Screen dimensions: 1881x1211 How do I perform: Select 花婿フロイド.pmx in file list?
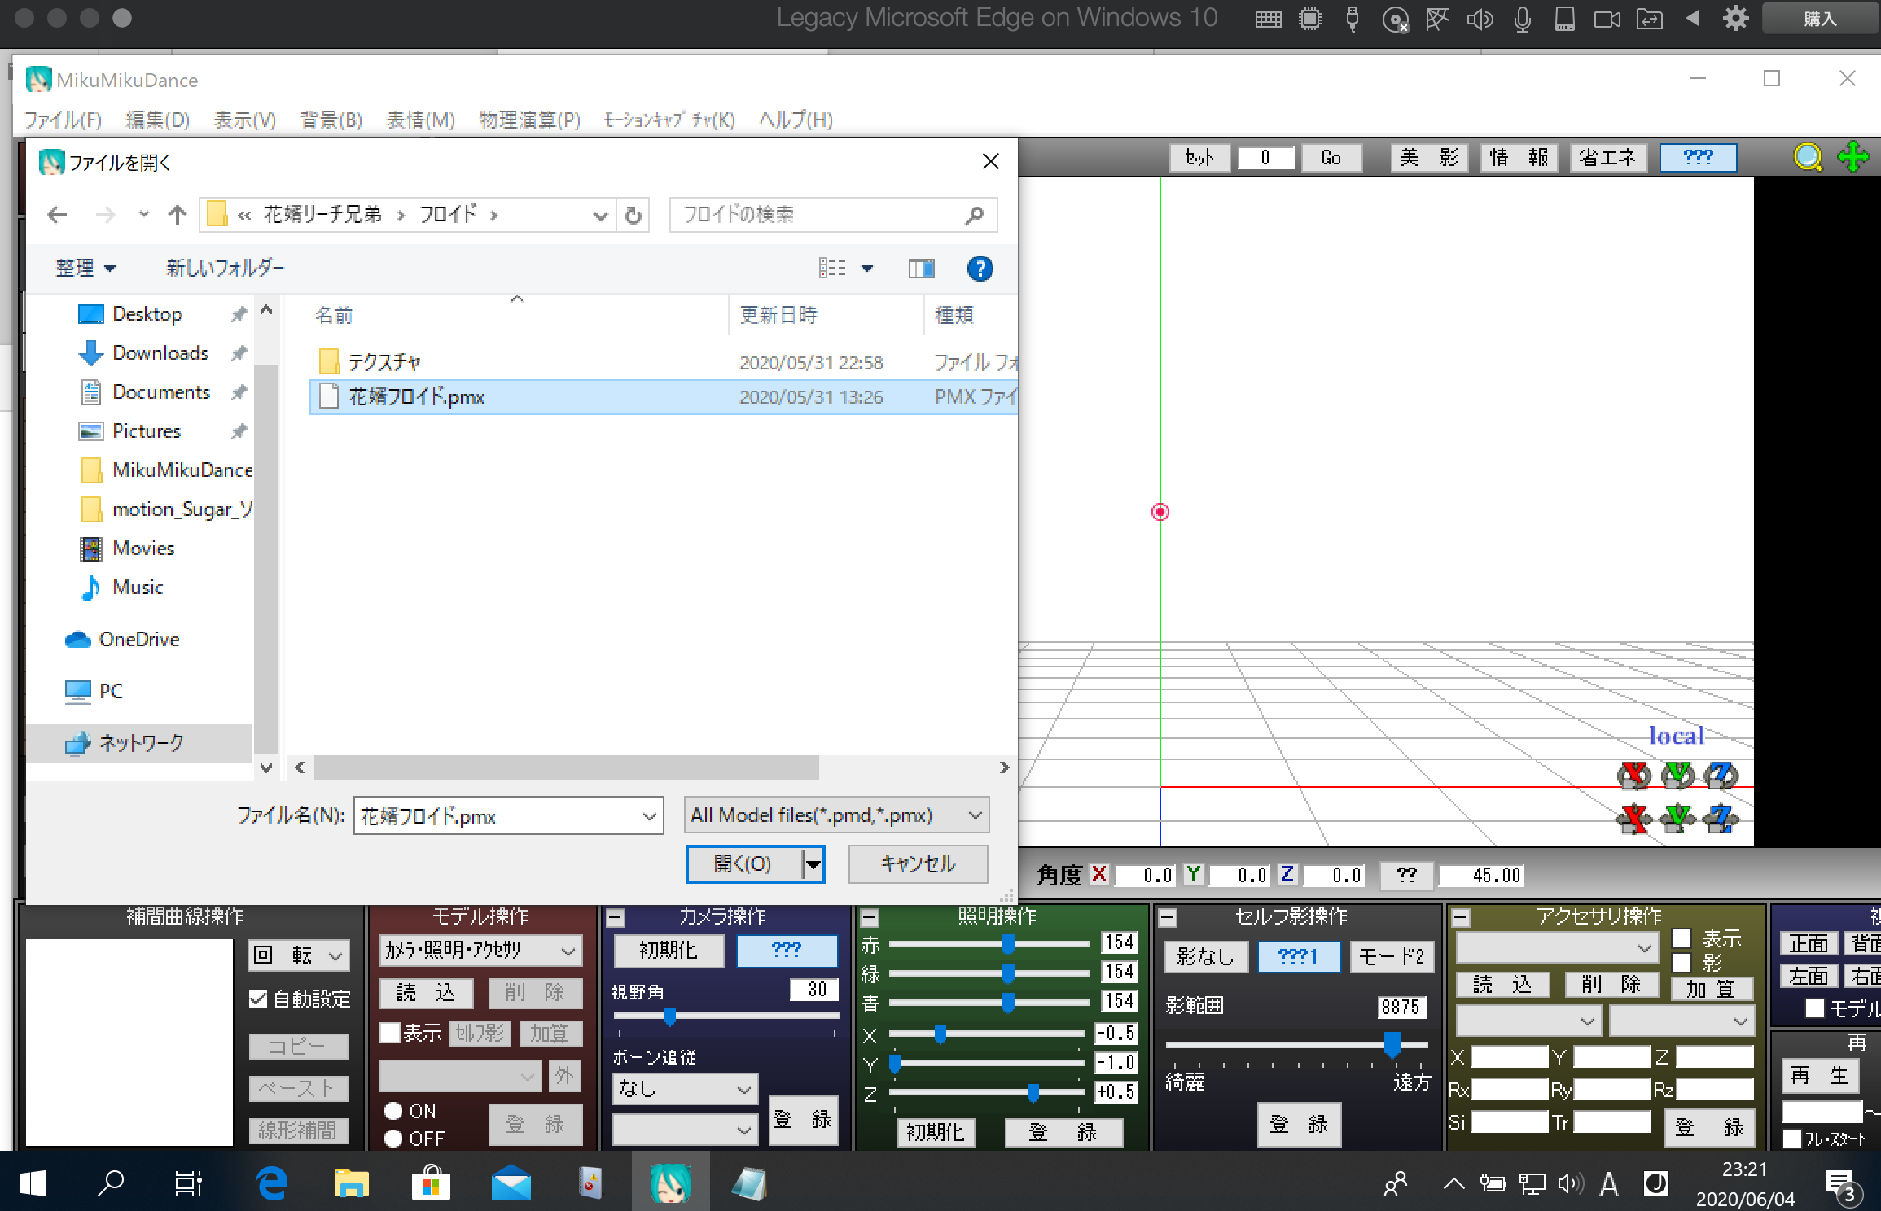click(664, 397)
